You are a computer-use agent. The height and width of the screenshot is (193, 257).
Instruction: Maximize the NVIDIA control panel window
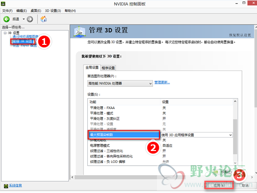tap(244, 3)
